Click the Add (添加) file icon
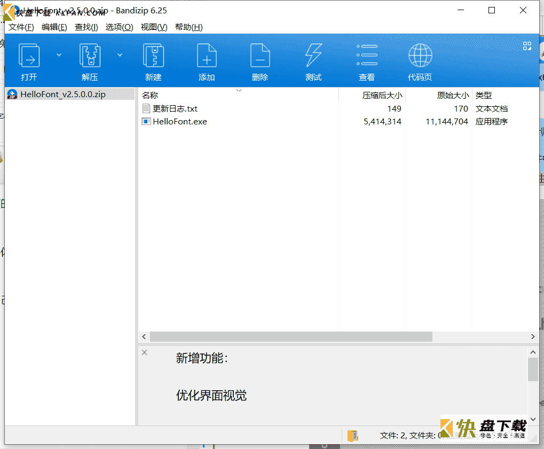The height and width of the screenshot is (449, 544). pyautogui.click(x=207, y=55)
